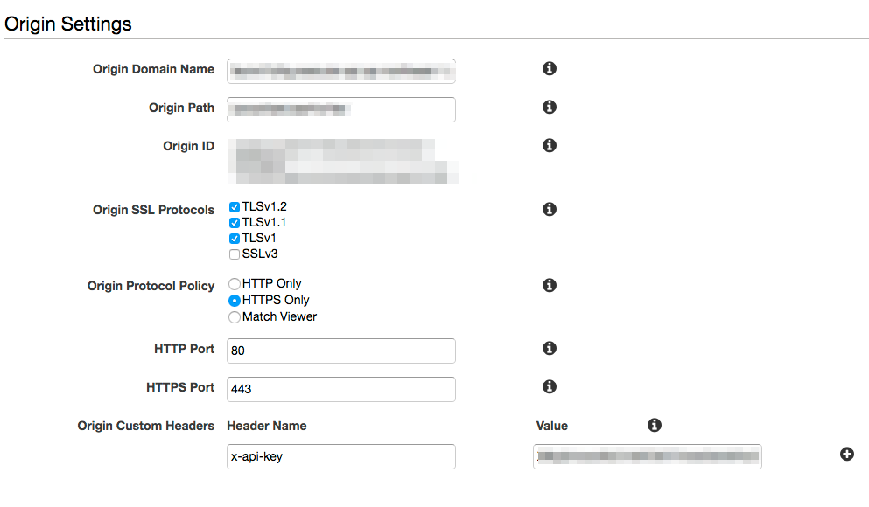869x507 pixels.
Task: Open the info icon for Origin Domain Name
Action: point(550,69)
